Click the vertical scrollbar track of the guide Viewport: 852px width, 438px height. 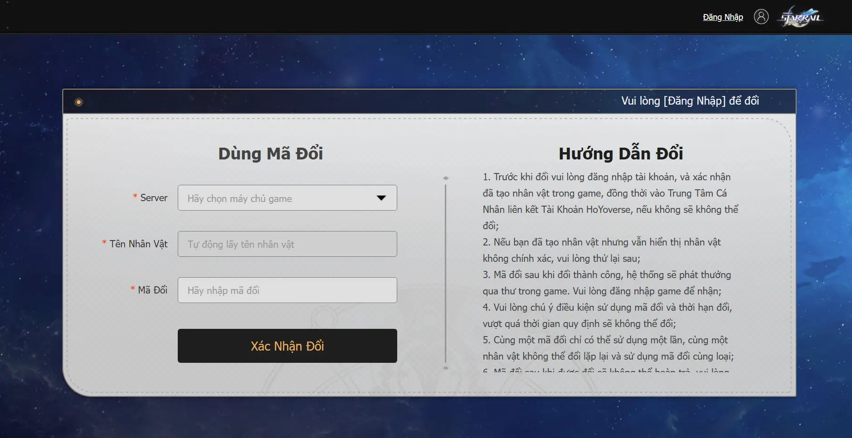click(x=446, y=272)
